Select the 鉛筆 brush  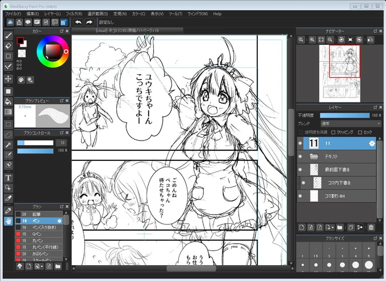(39, 214)
